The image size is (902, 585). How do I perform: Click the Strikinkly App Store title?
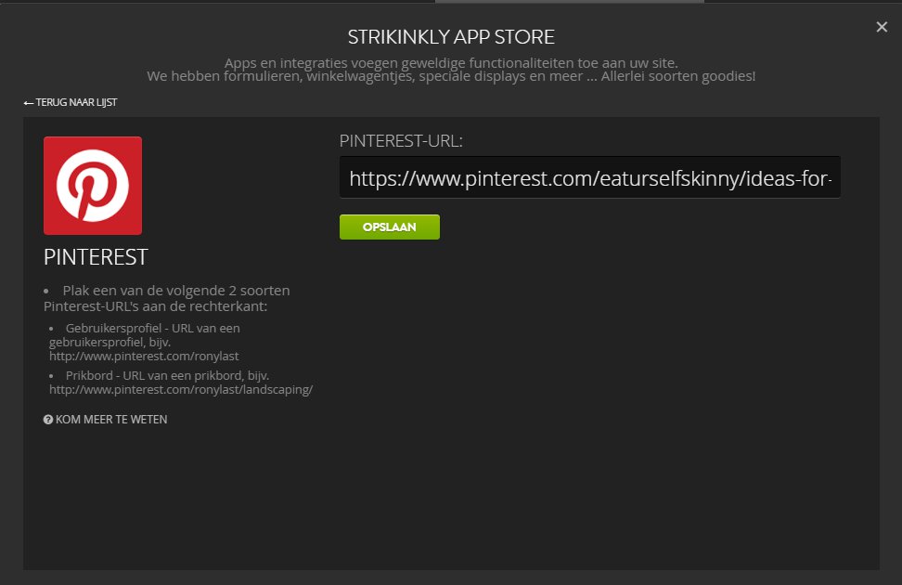451,37
